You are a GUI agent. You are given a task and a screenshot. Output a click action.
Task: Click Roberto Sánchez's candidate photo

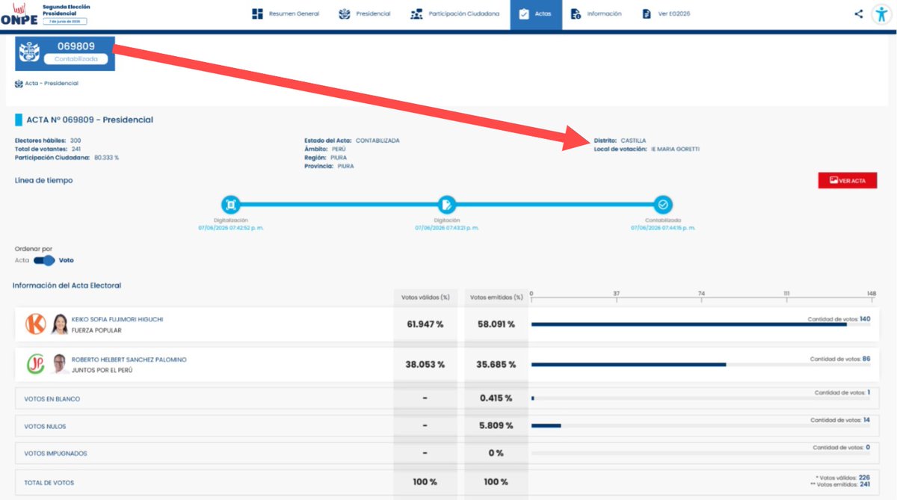coord(60,364)
